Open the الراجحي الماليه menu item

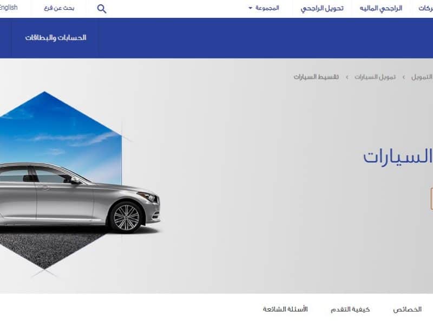pyautogui.click(x=381, y=8)
